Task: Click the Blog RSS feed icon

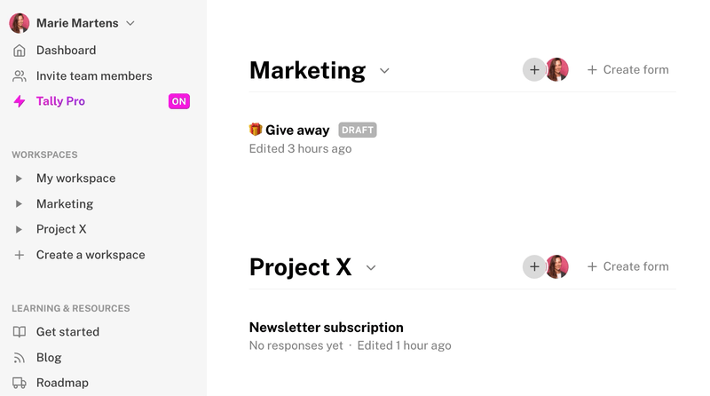Action: click(19, 358)
